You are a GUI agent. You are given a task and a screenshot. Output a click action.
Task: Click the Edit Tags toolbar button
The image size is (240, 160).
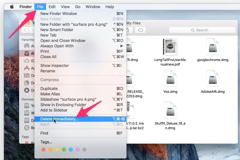click(x=140, y=30)
